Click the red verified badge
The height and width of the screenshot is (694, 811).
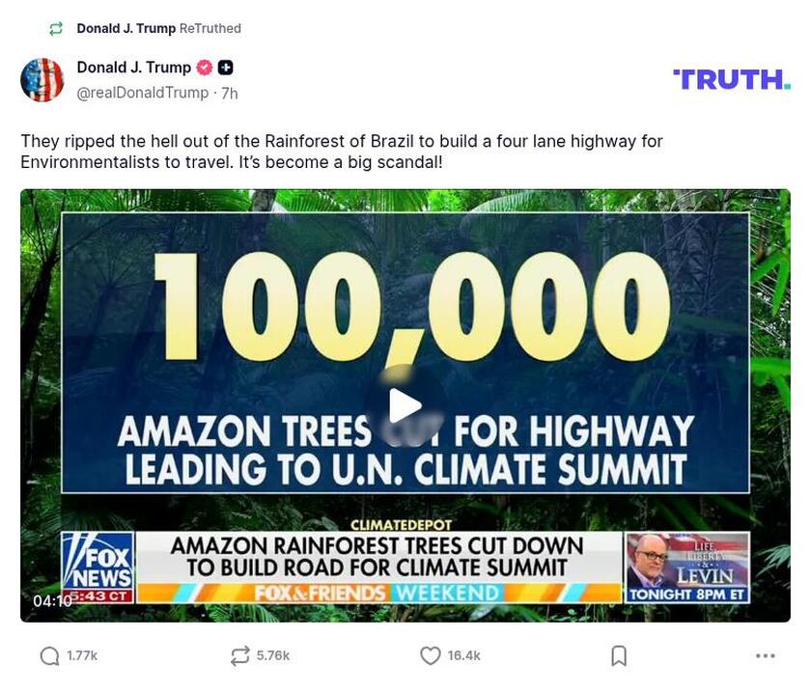coord(205,68)
